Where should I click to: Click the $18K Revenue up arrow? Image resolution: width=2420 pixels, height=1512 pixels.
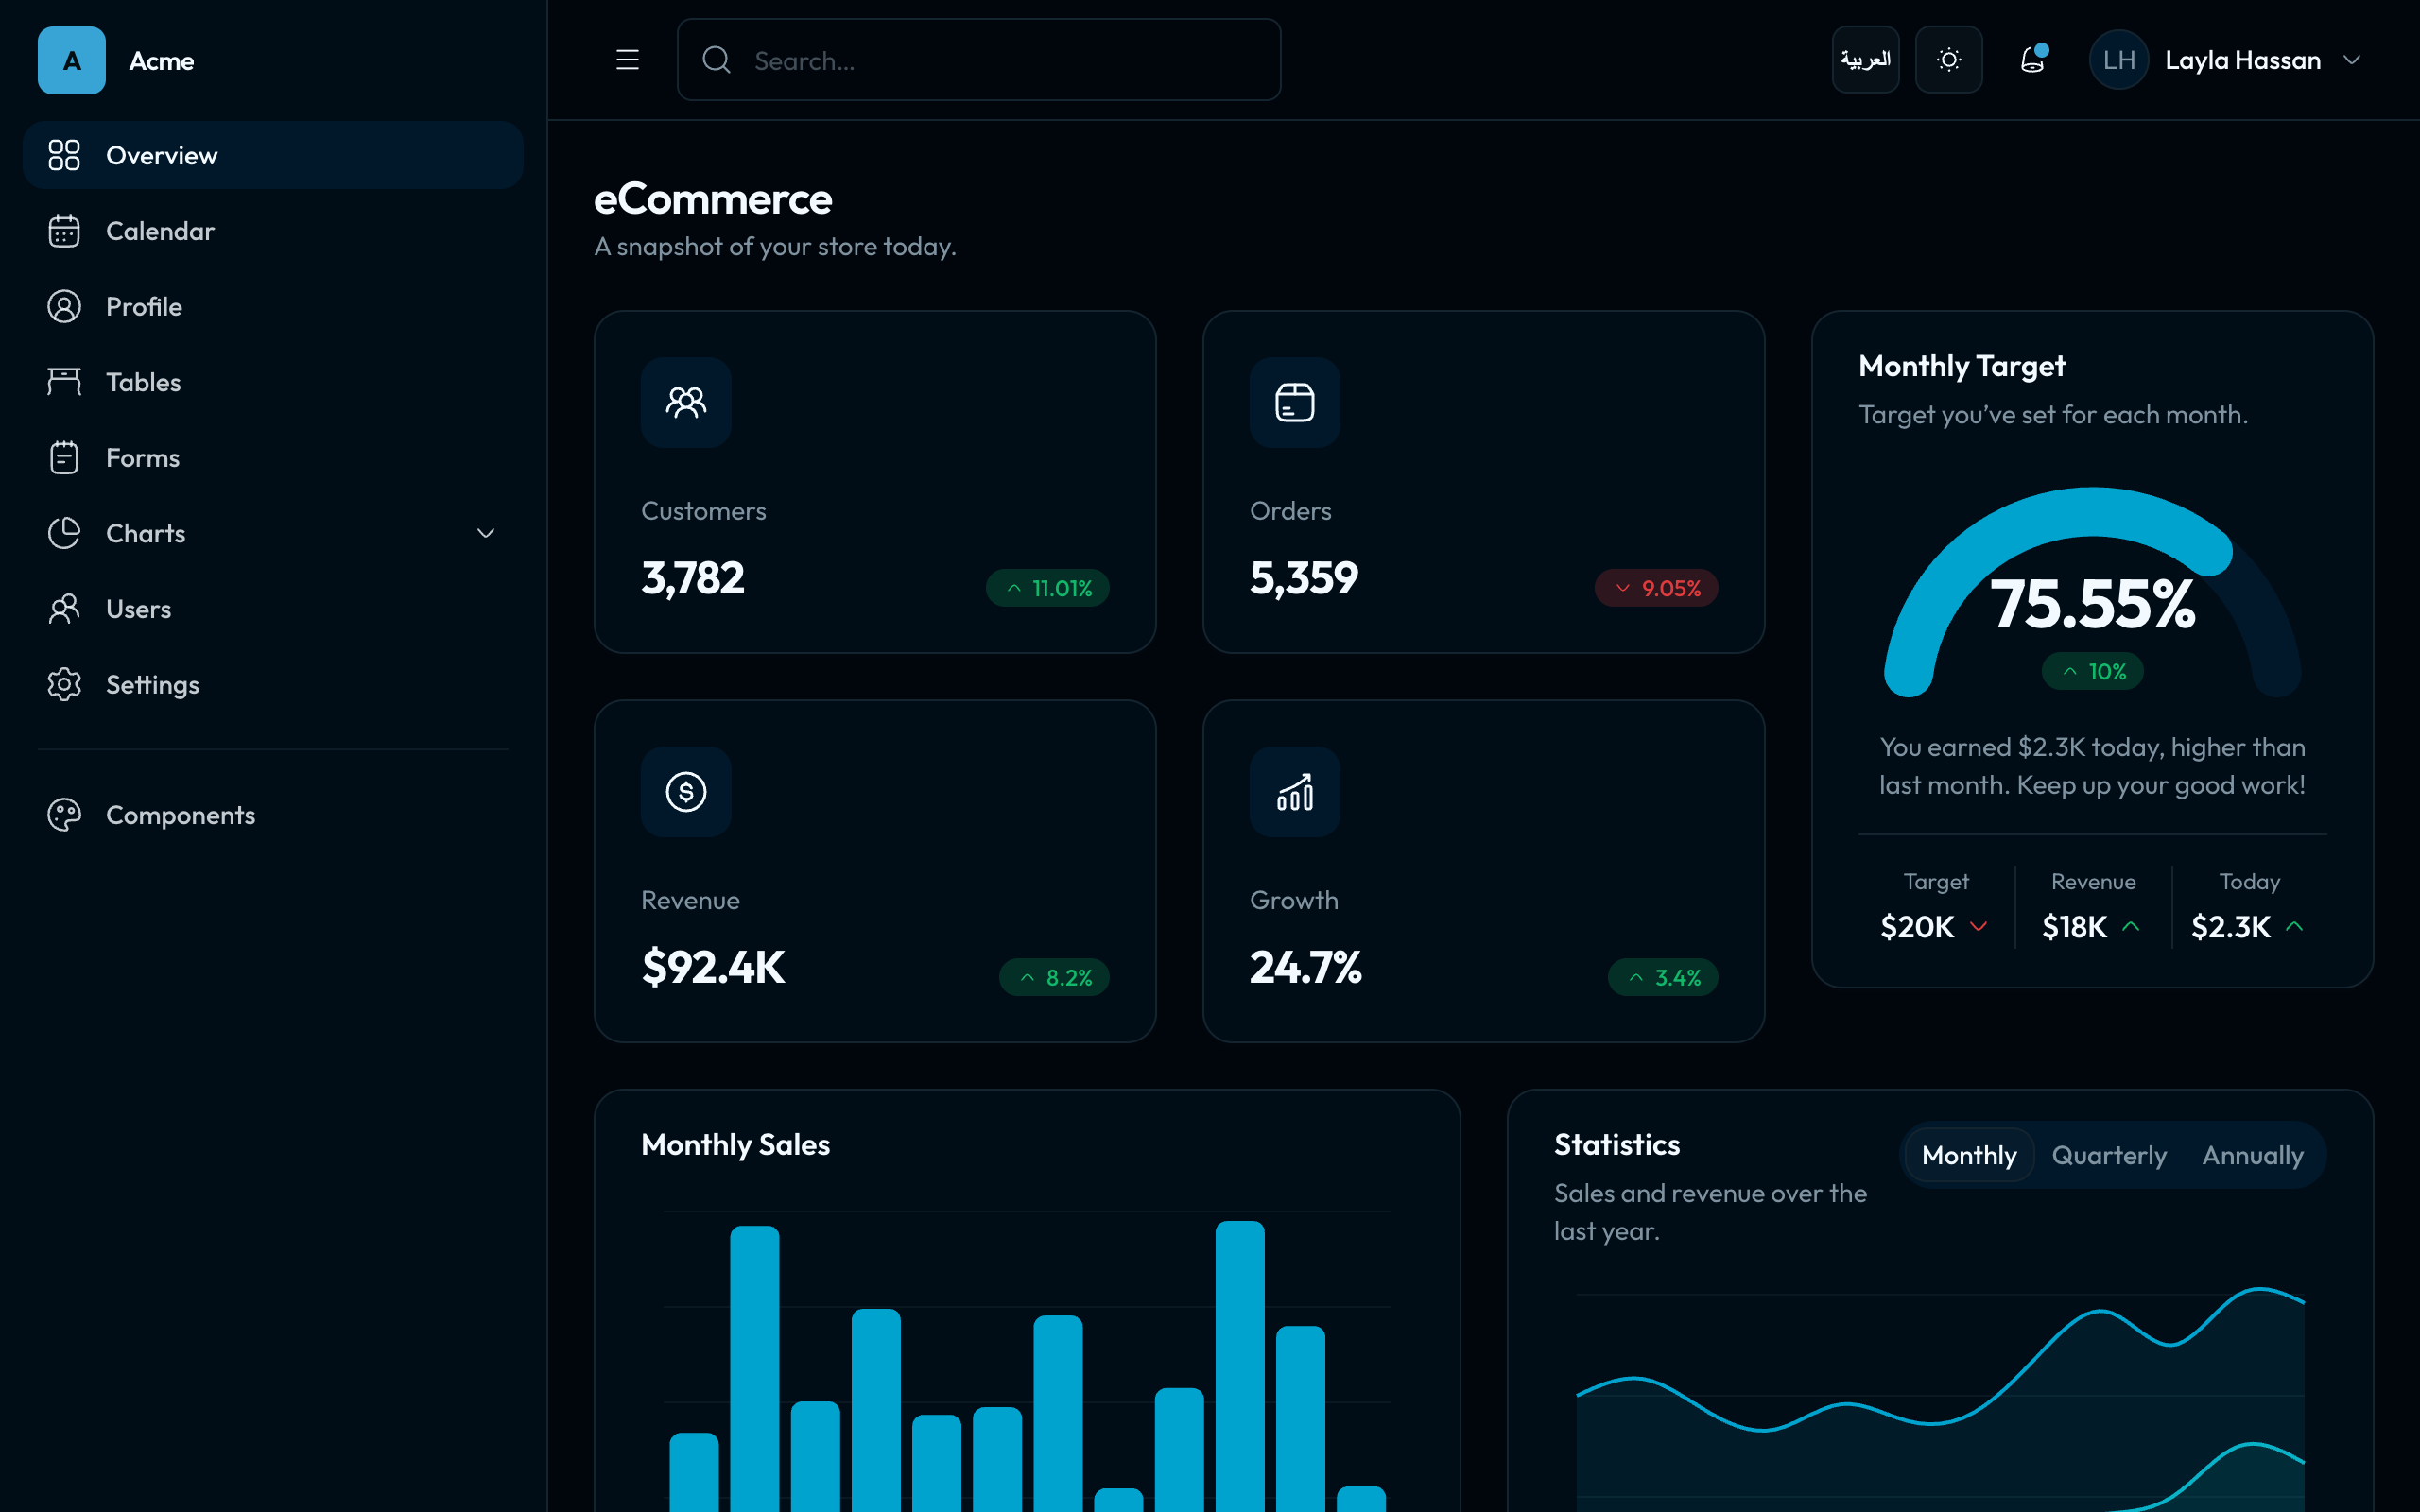2131,926
